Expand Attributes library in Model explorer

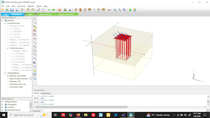click(2, 102)
